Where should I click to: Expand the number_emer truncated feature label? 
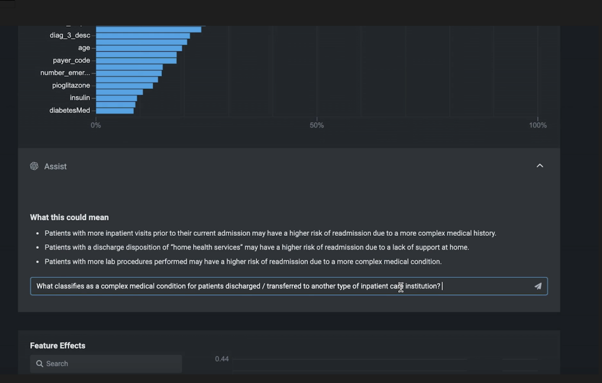tap(65, 73)
